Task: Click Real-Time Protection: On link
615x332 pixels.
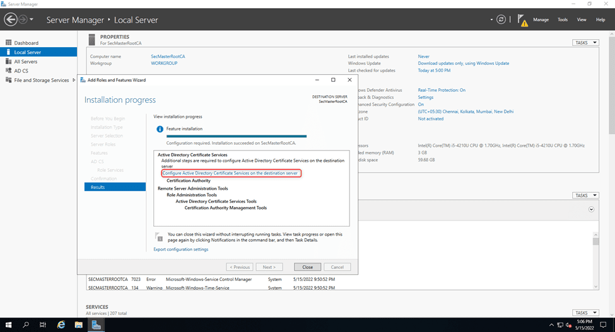Action: pos(442,90)
